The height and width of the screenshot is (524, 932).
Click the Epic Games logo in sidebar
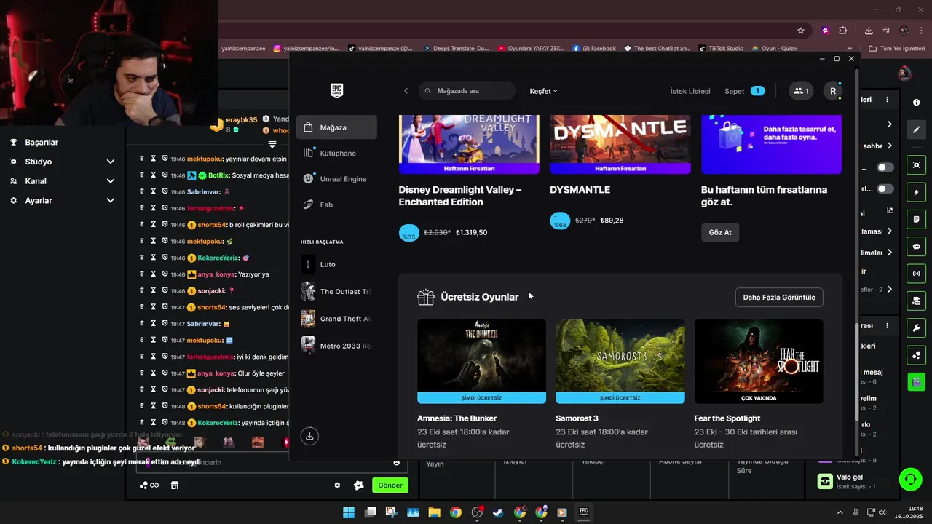click(x=336, y=90)
